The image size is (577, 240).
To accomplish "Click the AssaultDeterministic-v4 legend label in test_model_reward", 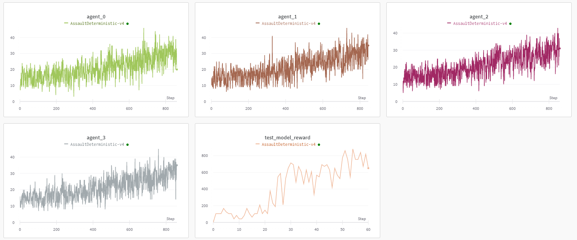I will [x=289, y=144].
